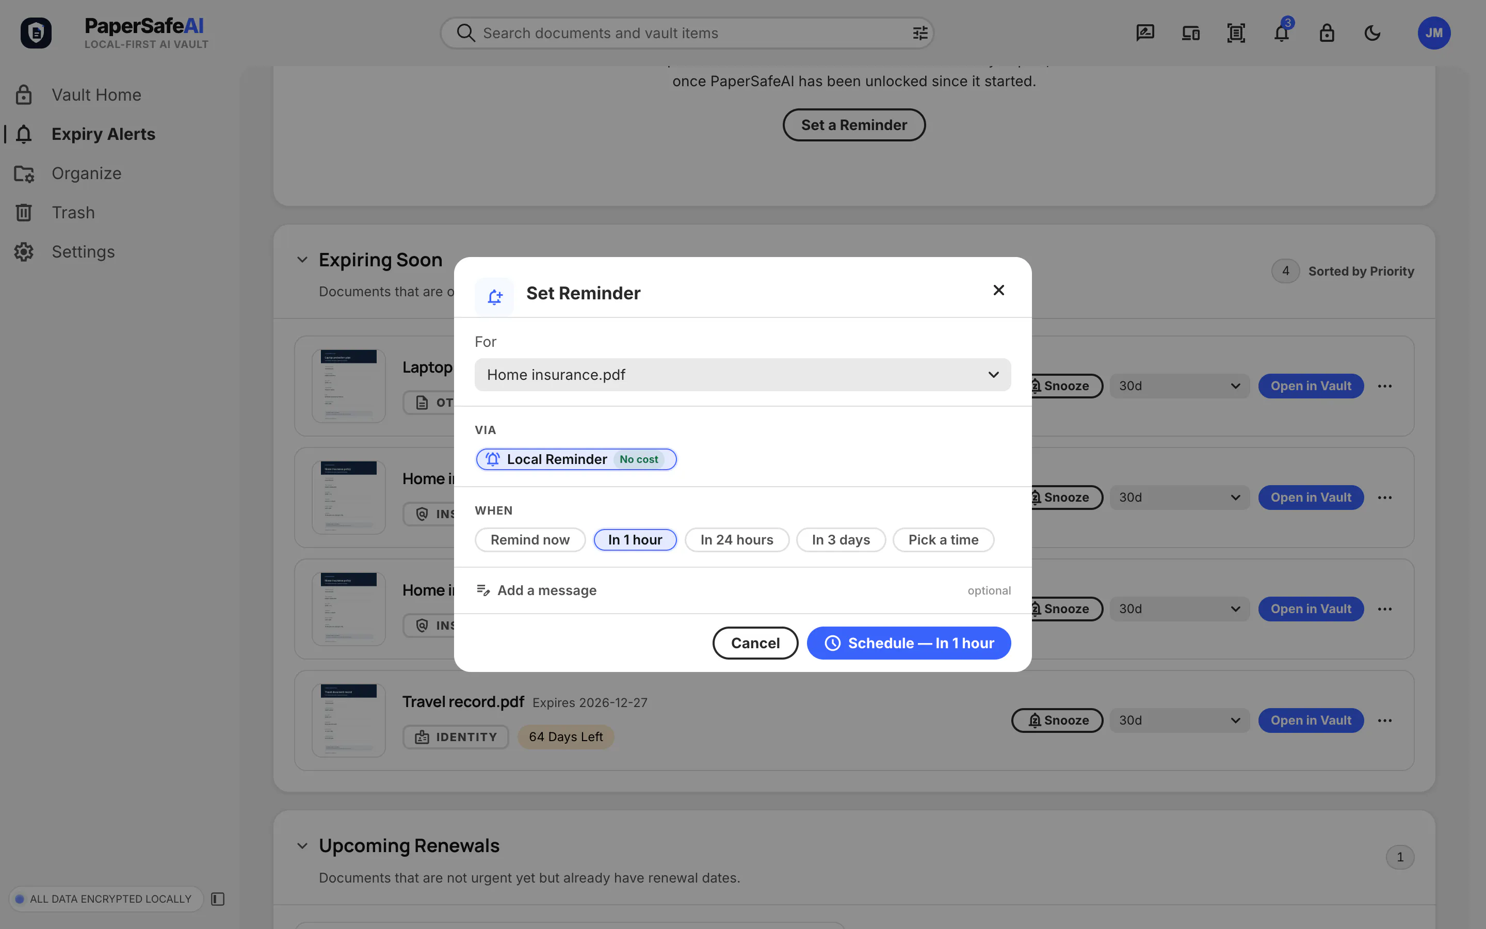The width and height of the screenshot is (1486, 929).
Task: Open notifications bell with badge
Action: click(x=1282, y=33)
